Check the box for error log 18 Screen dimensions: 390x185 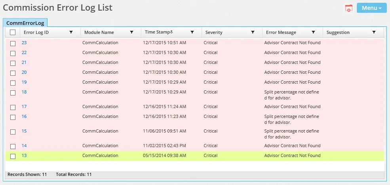pyautogui.click(x=13, y=93)
